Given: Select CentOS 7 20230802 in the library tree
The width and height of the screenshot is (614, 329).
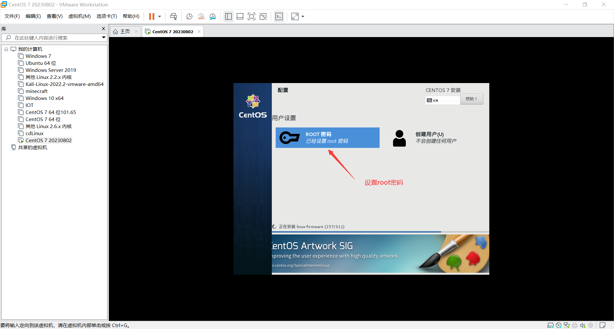Looking at the screenshot, I should [x=48, y=141].
